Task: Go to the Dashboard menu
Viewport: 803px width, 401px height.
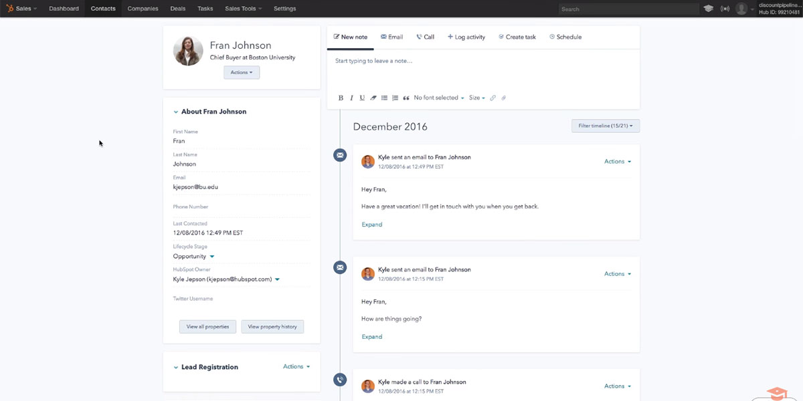Action: 64,9
